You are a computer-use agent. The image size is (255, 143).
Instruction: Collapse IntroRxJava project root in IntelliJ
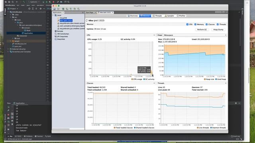tap(8, 12)
